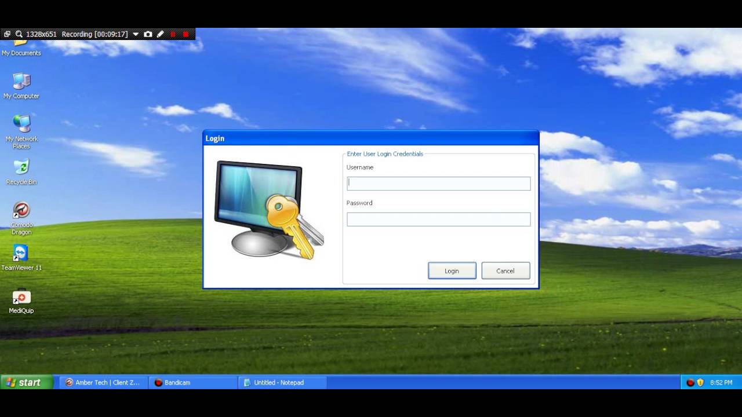The width and height of the screenshot is (742, 417).
Task: Click the Login button in the dialog
Action: point(452,270)
